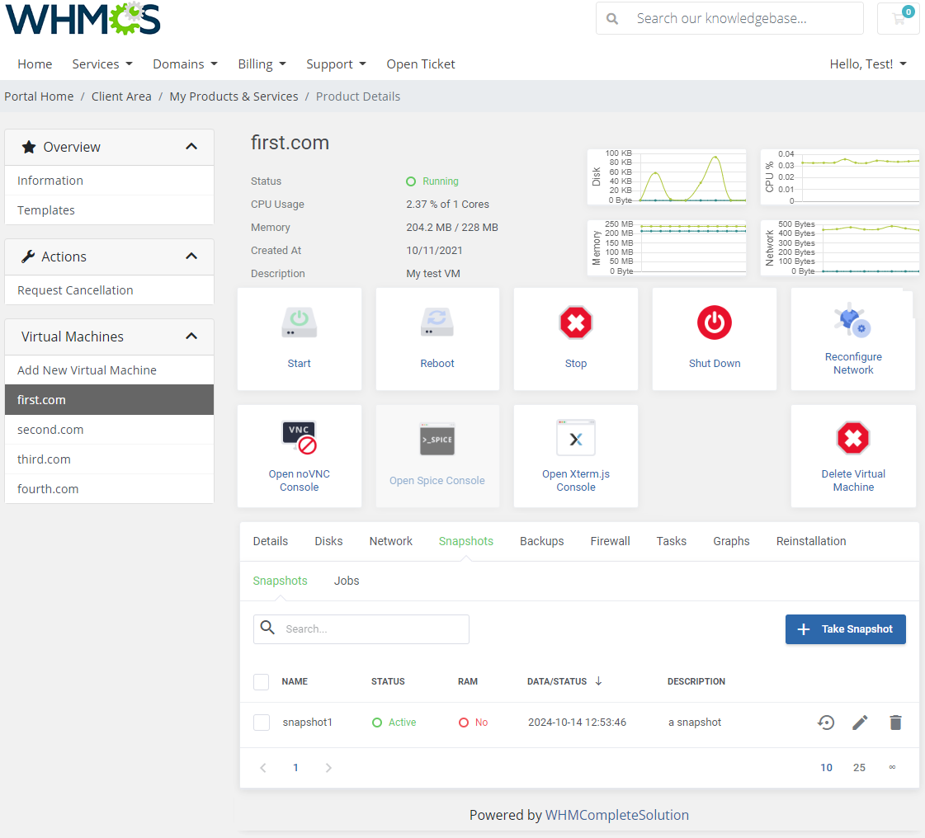Click the snapshot Search input field
The height and width of the screenshot is (838, 925).
pos(361,629)
